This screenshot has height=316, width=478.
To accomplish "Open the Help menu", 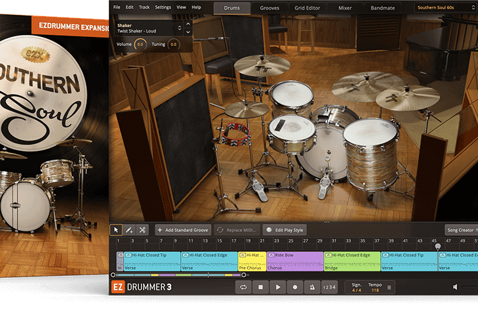I will tap(196, 7).
